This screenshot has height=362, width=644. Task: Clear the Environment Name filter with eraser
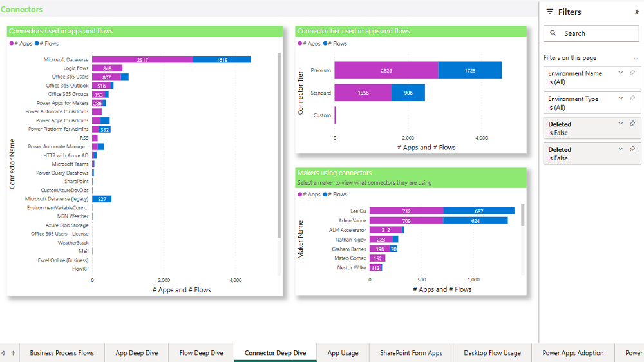click(632, 73)
